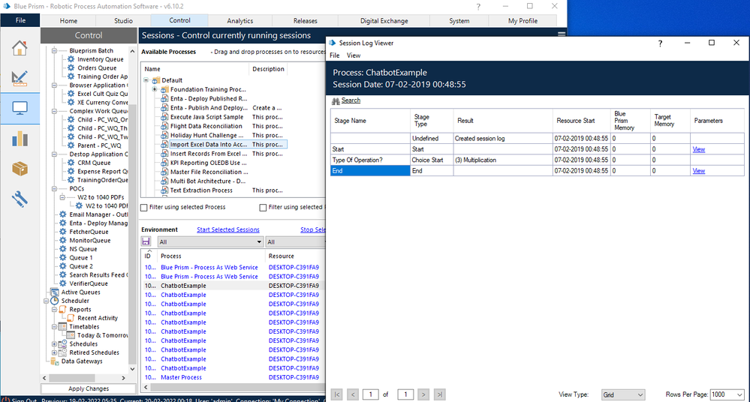Image resolution: width=750 pixels, height=402 pixels.
Task: Expand the Schedules tree node
Action: pos(54,344)
